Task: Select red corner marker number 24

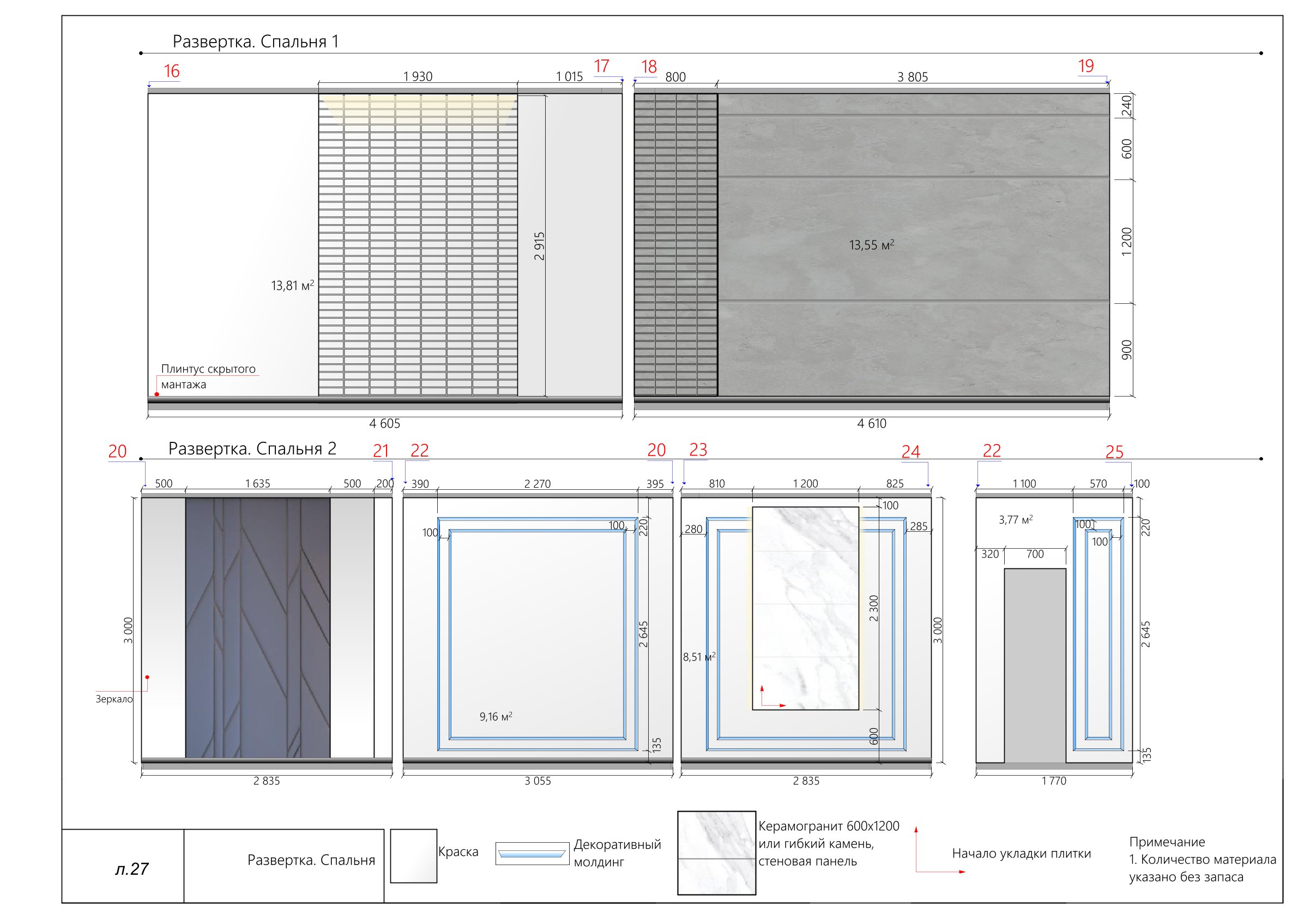Action: pos(910,452)
